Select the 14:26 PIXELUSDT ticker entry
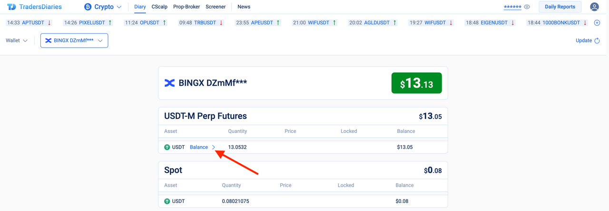Viewport: 609px width, 211px height. click(x=88, y=22)
